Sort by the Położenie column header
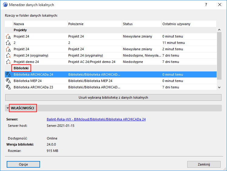Screen dimensions: 227x171 [x=95, y=24]
